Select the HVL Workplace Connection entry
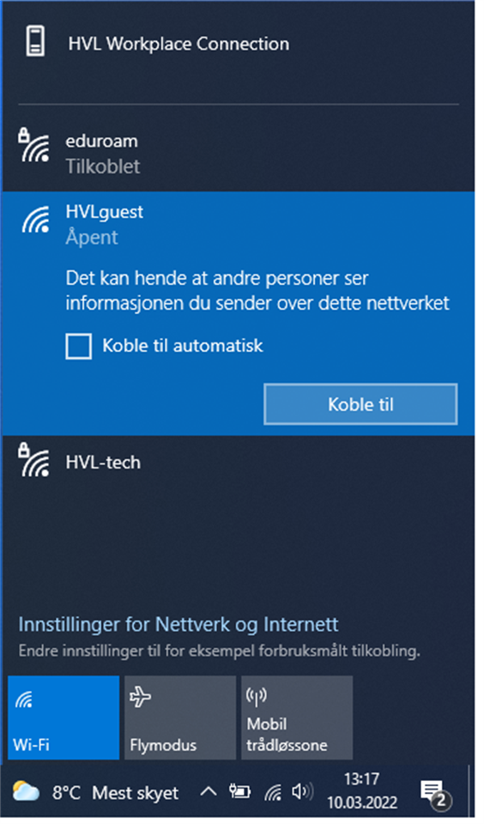This screenshot has height=824, width=484. [238, 44]
